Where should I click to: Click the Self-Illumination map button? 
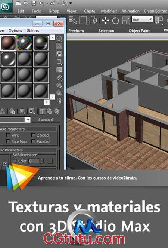50,161
